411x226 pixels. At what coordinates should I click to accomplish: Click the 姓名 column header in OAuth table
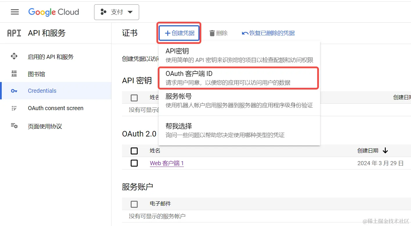pos(155,151)
